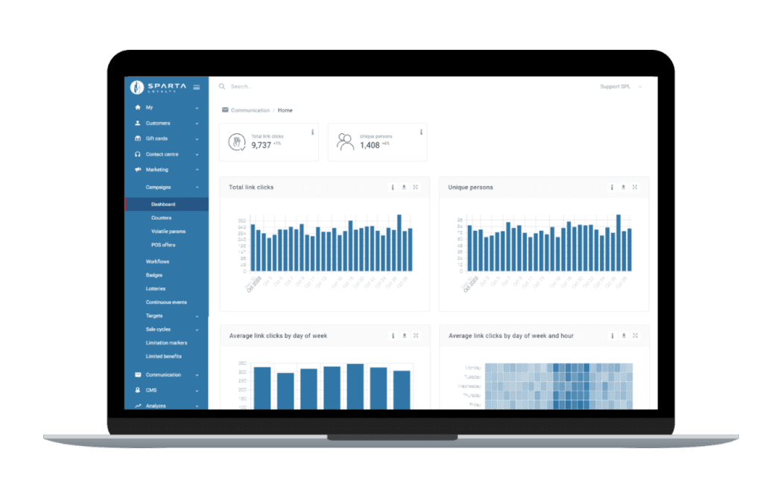Image resolution: width=763 pixels, height=498 pixels.
Task: Expand day of week and hour heatmap fullscreen
Action: coord(636,336)
